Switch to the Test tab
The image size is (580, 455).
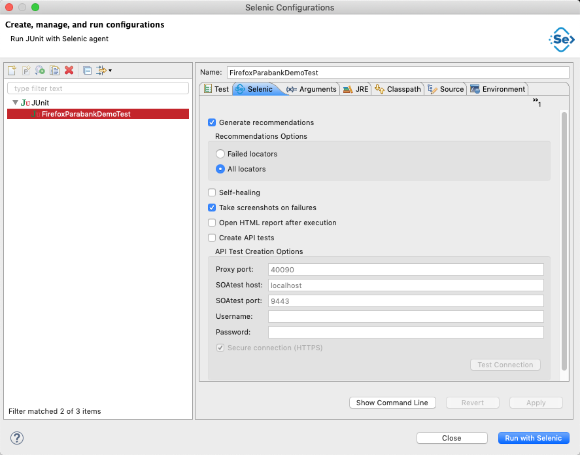point(216,89)
